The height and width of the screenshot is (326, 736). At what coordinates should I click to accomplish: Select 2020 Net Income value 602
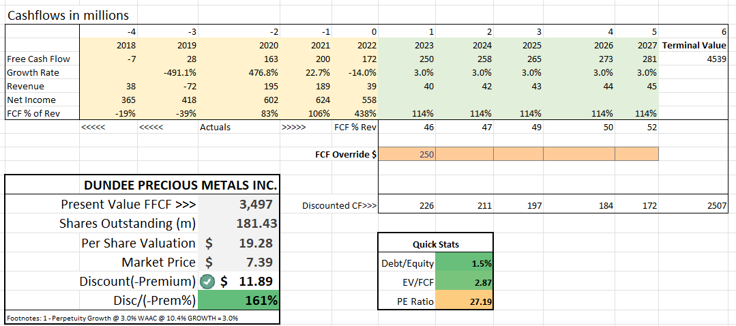(239, 100)
